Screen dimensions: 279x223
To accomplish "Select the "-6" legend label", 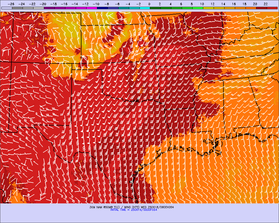I will [117, 4].
